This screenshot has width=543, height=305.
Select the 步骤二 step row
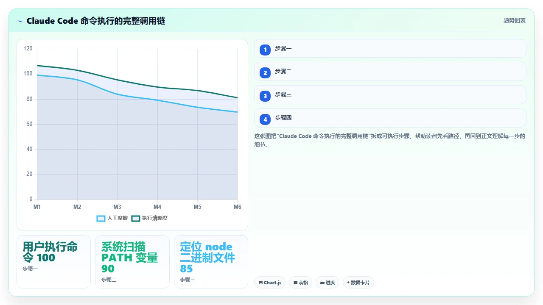tap(390, 72)
